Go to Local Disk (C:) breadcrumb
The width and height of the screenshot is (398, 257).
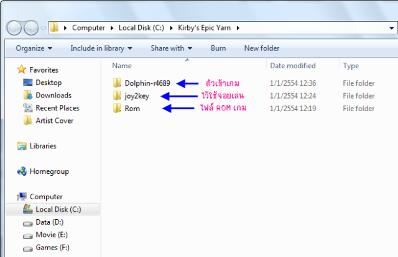[141, 28]
